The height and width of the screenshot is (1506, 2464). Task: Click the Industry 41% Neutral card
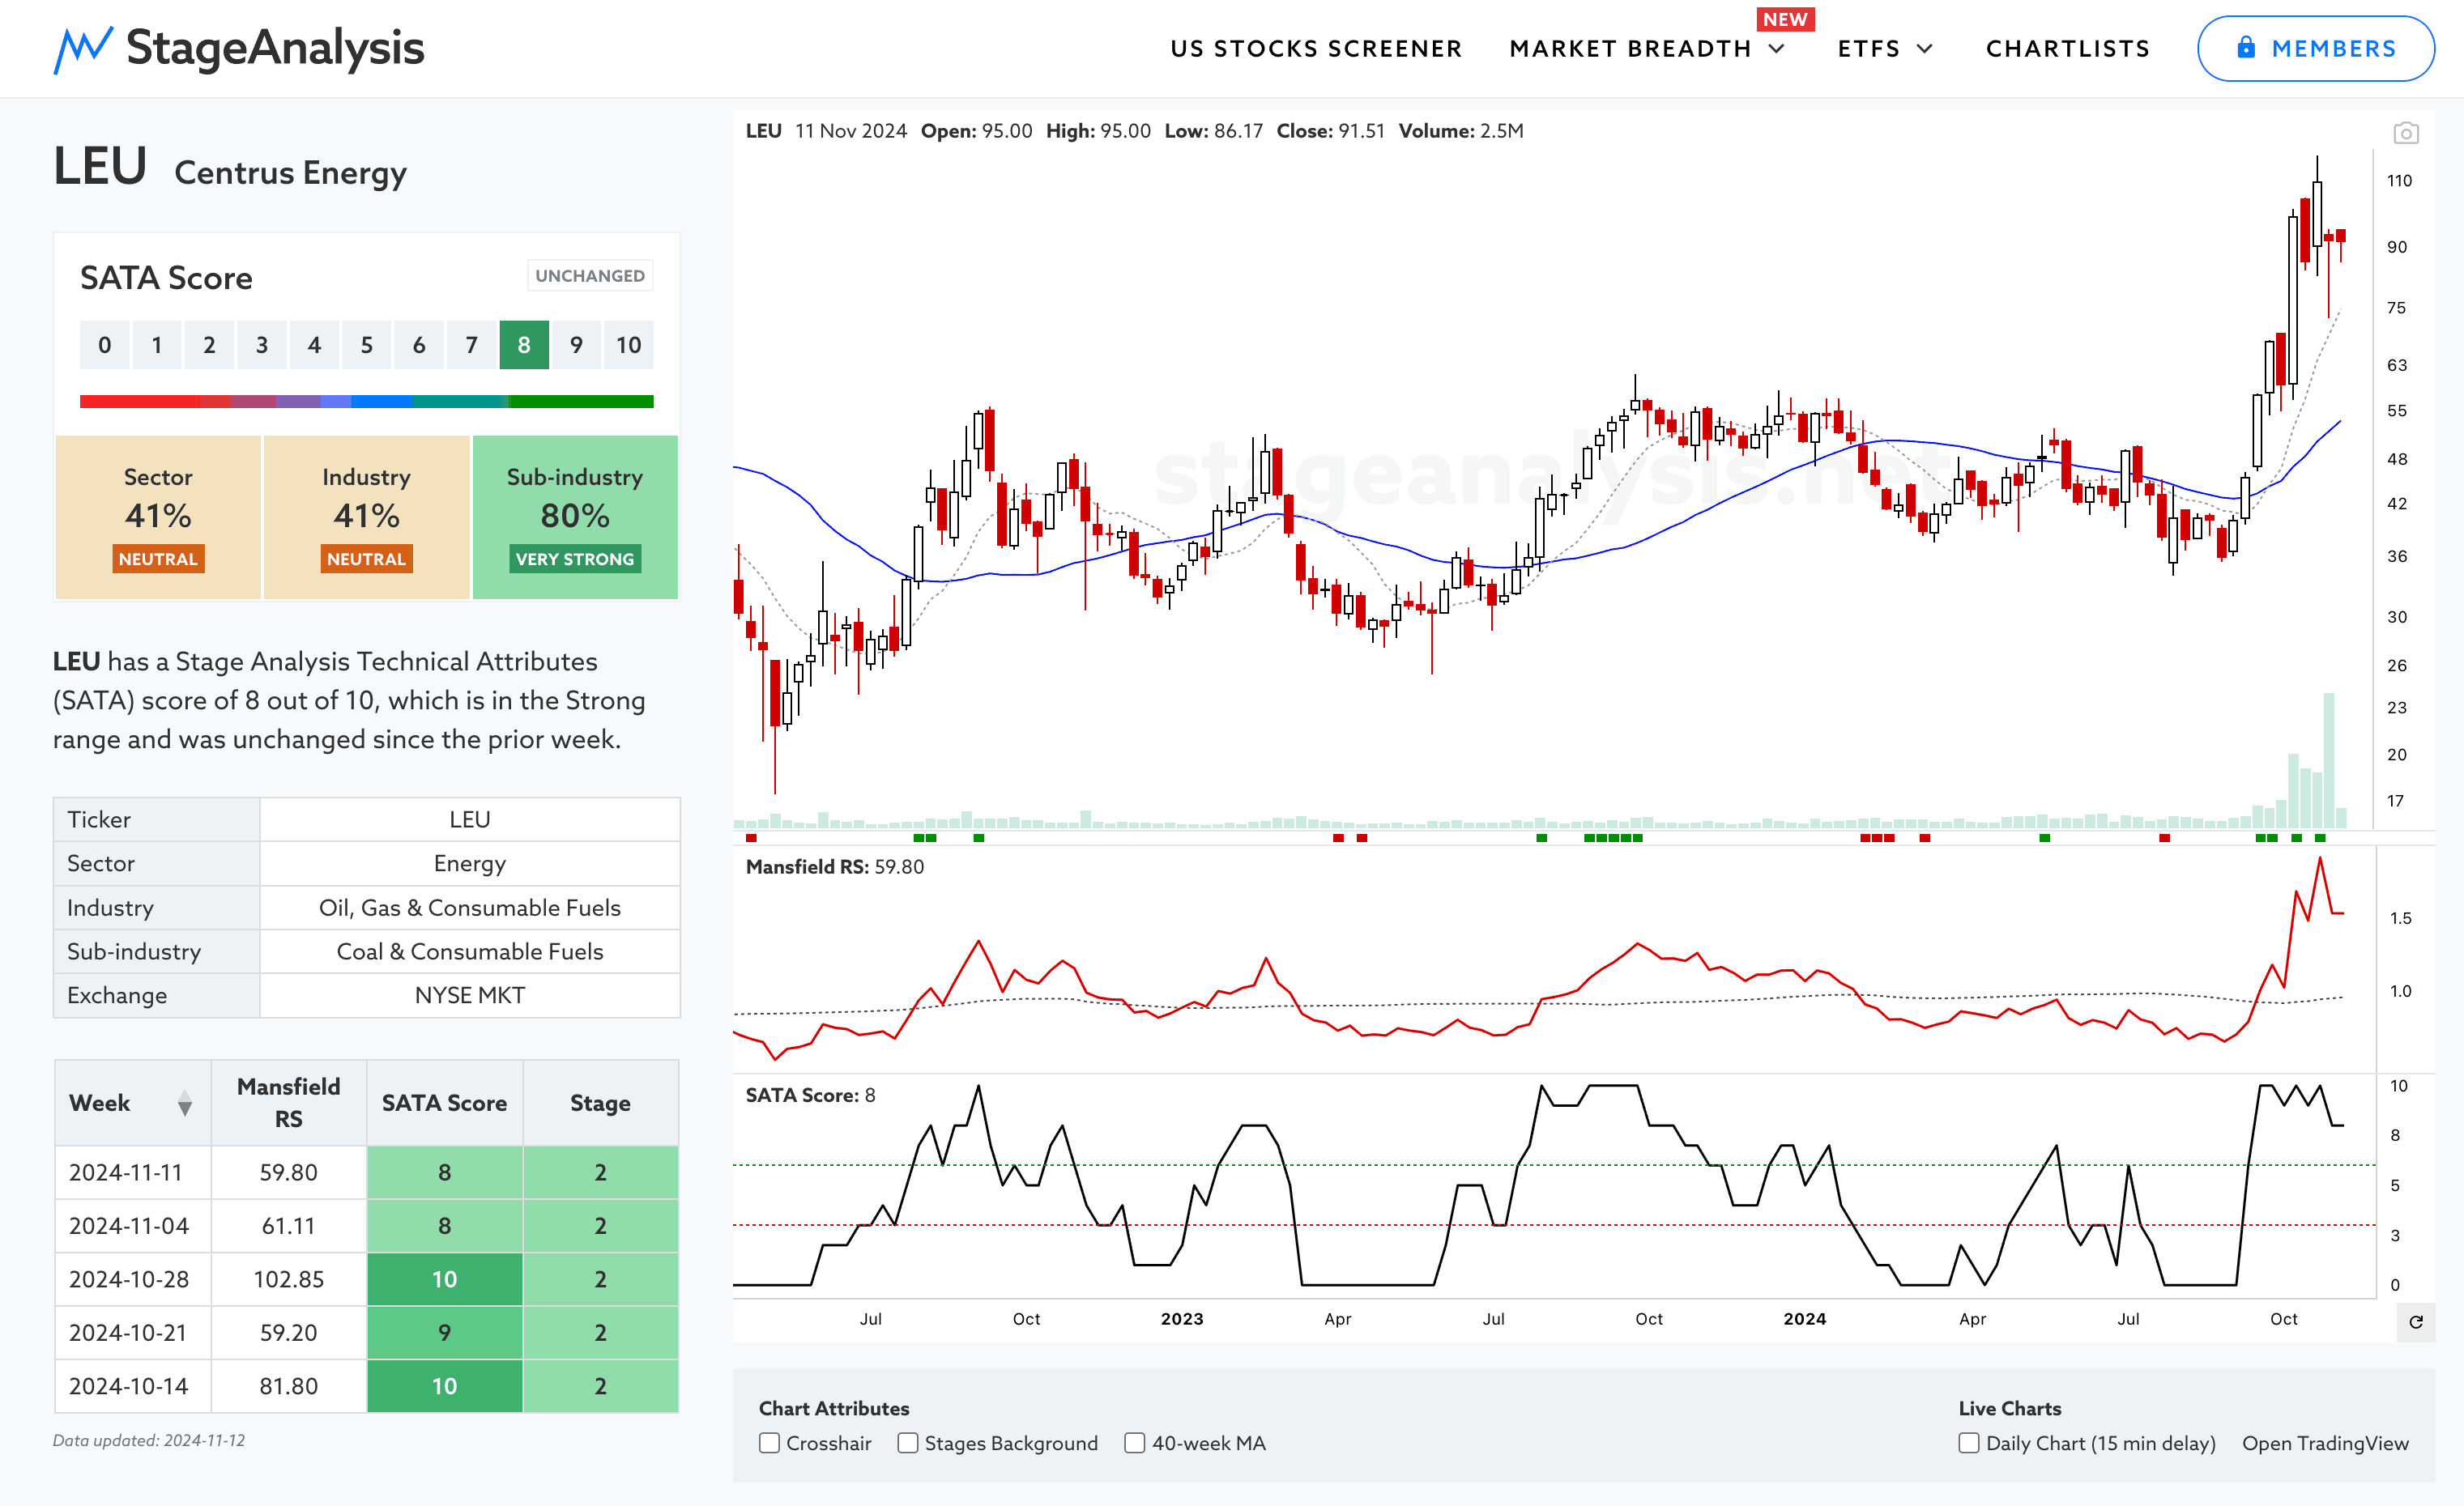(x=366, y=517)
